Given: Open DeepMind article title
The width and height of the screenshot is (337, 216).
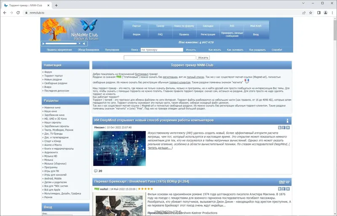Looking at the screenshot, I should (154, 120).
